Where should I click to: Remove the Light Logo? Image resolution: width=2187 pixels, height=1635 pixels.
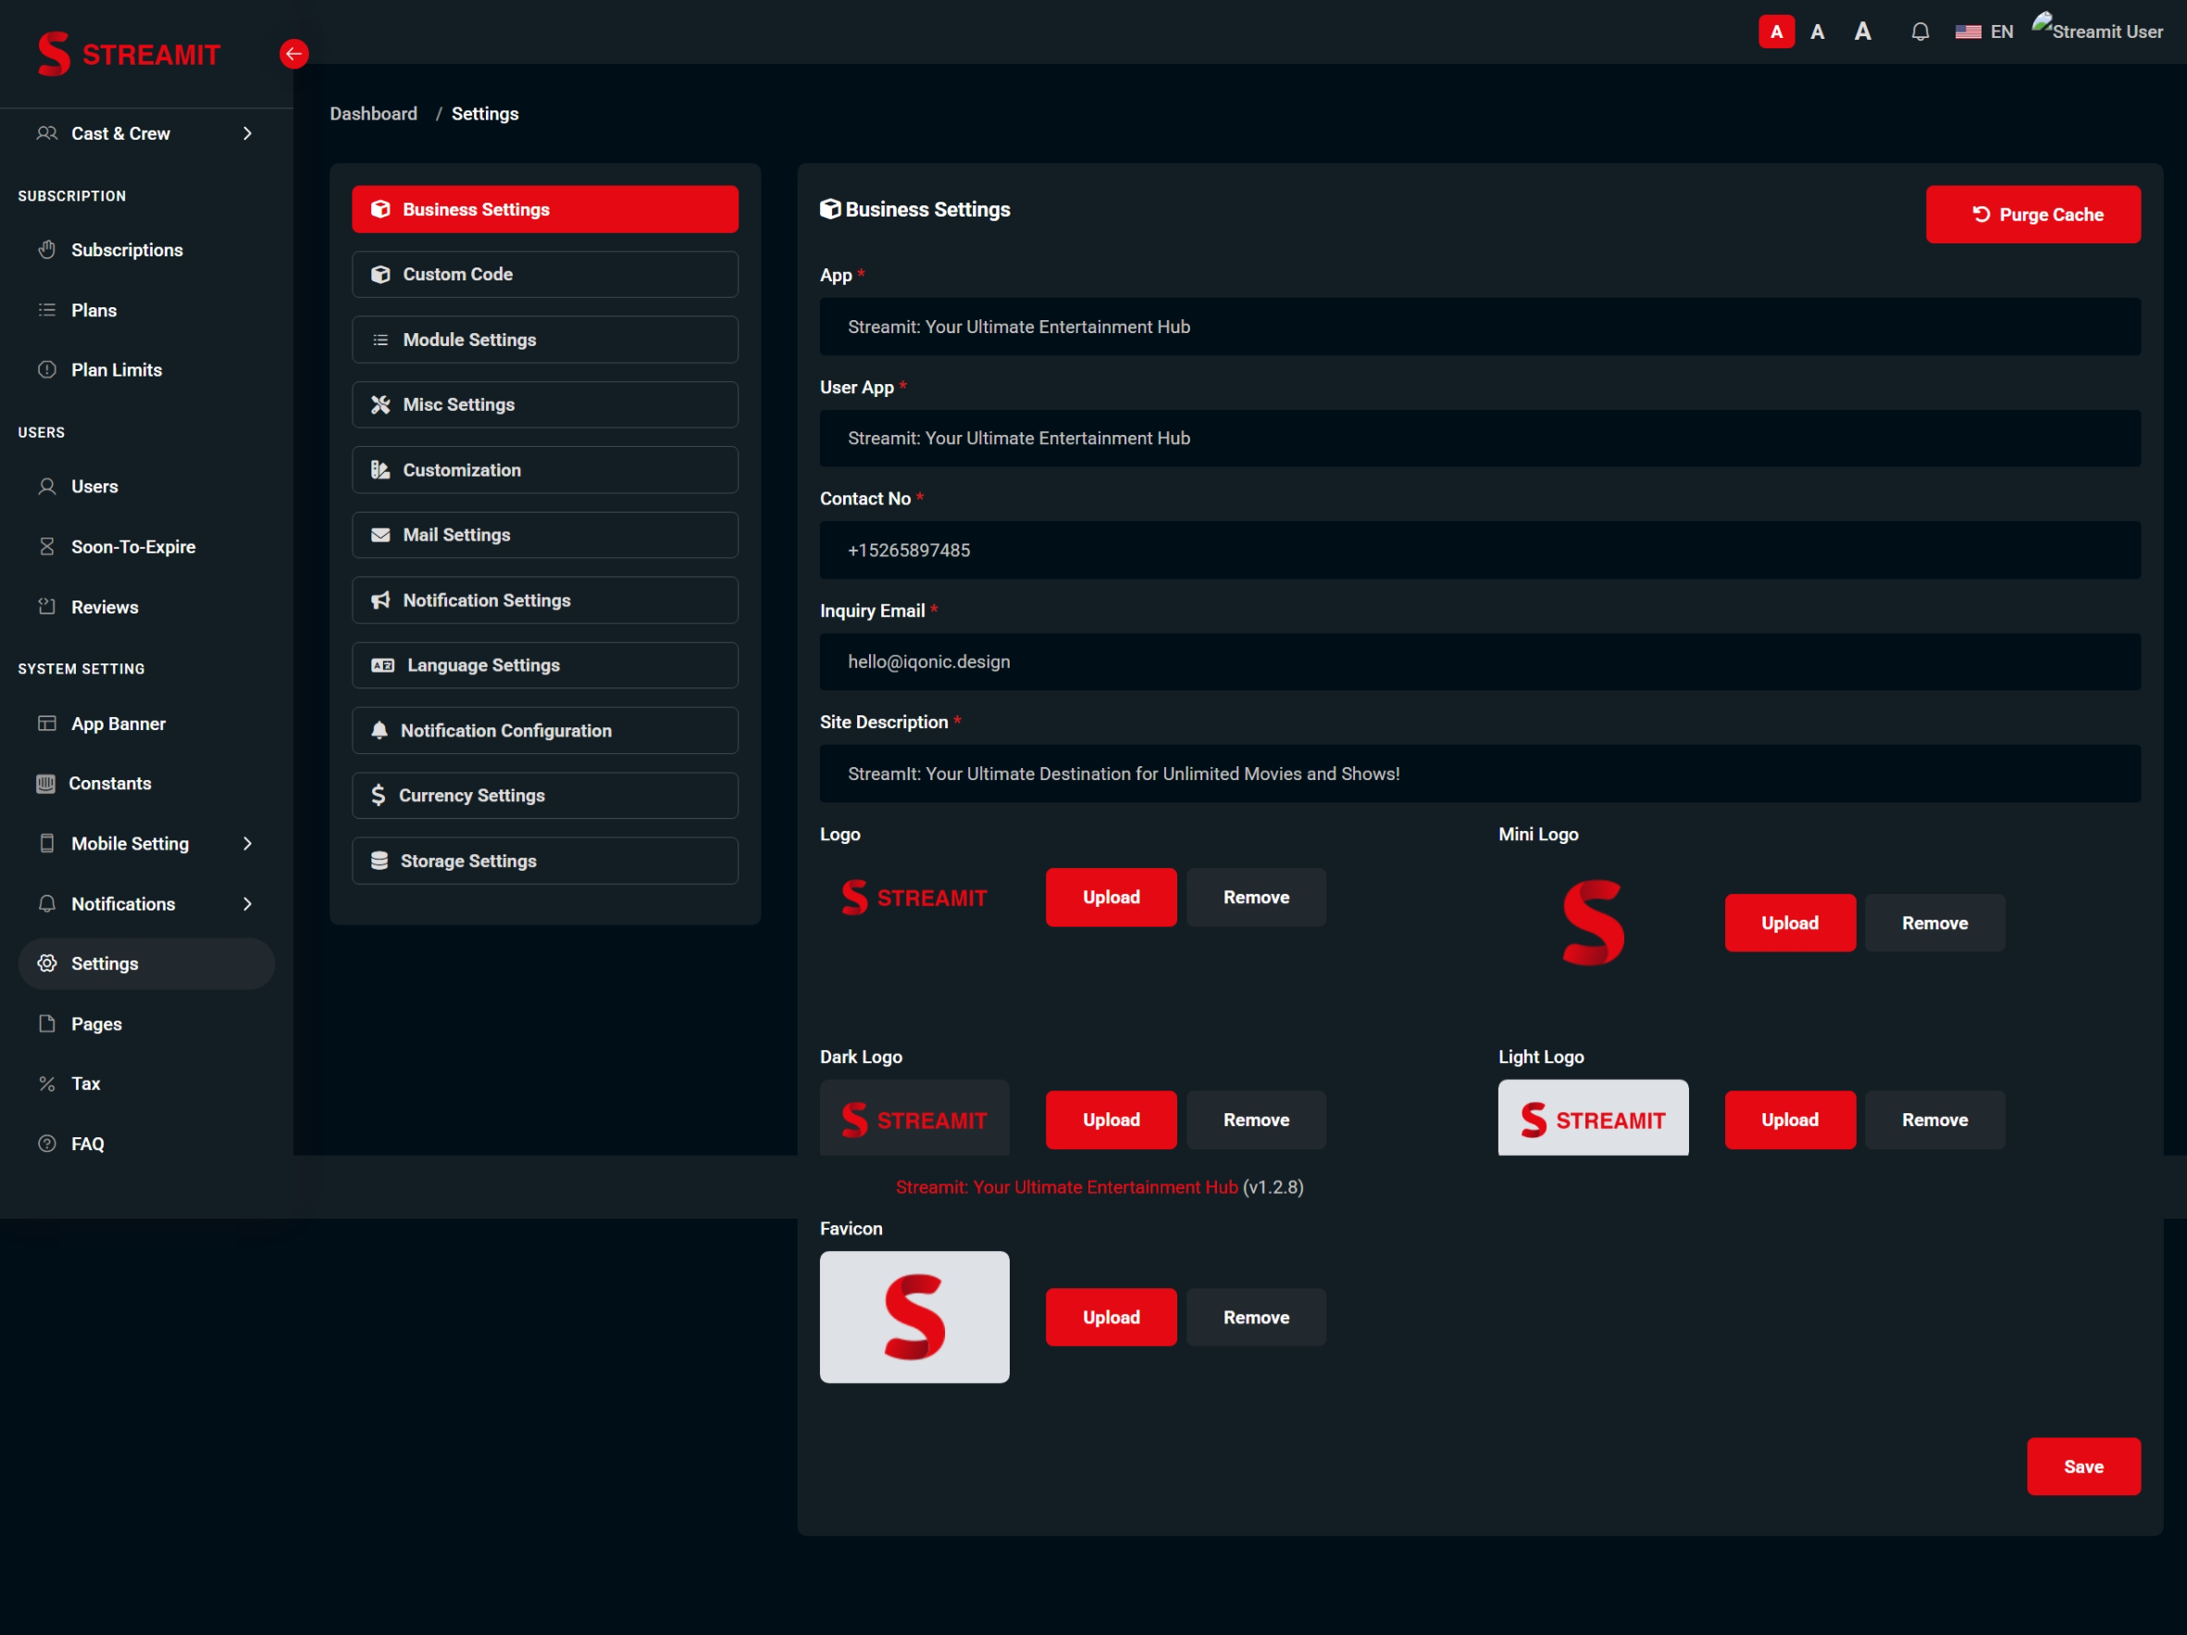1935,1120
